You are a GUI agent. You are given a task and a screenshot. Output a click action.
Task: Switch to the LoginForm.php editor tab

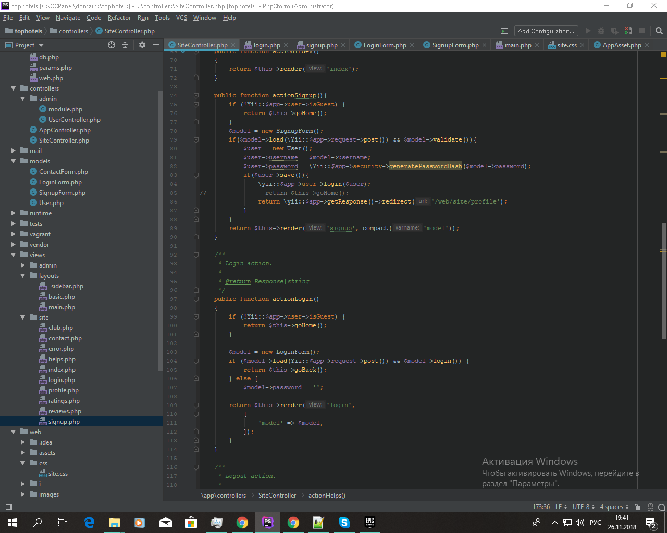pyautogui.click(x=385, y=45)
